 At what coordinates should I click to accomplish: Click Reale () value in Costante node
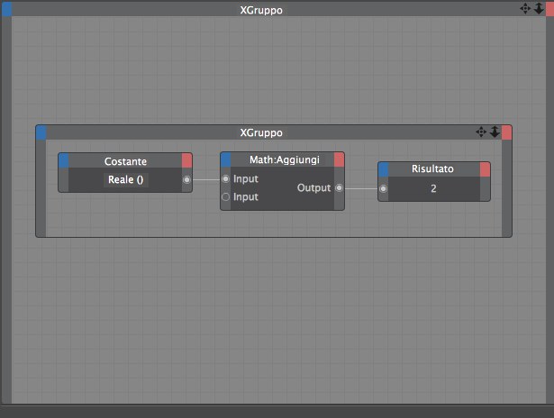click(x=126, y=180)
